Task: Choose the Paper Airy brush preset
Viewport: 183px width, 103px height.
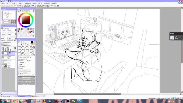Action: pos(31,47)
